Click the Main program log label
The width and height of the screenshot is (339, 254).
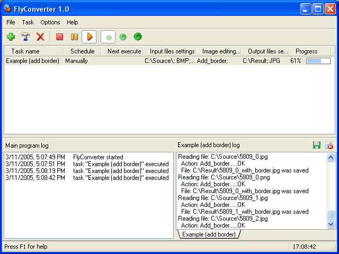click(x=27, y=146)
